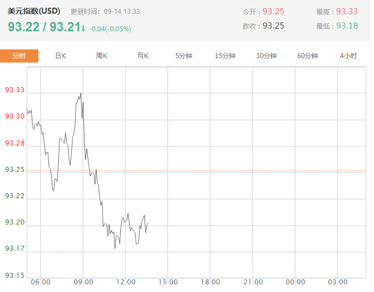
Task: Click the 93.25 y-axis label
Action: pyautogui.click(x=15, y=170)
